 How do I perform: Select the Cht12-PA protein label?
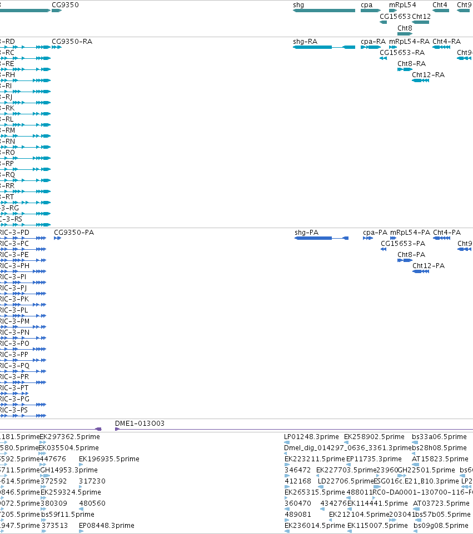pyautogui.click(x=429, y=266)
